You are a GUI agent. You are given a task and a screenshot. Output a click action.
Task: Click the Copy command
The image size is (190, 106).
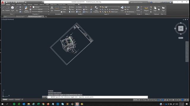click(72, 9)
